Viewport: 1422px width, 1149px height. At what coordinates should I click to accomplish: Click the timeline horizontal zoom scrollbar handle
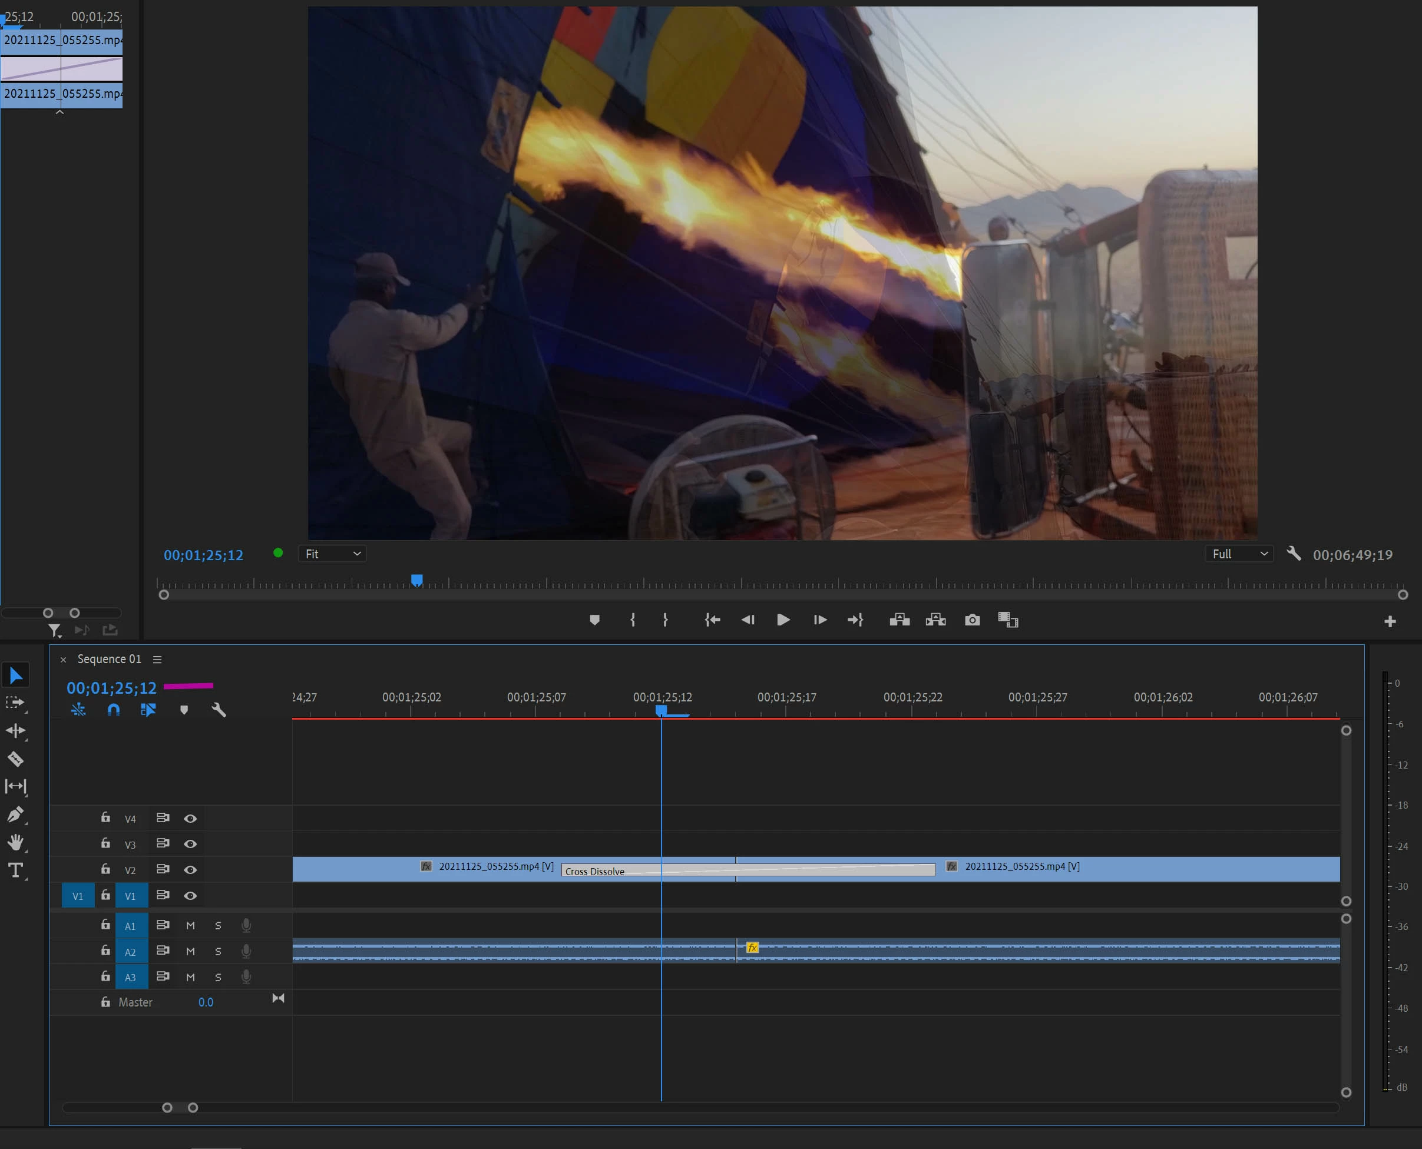180,1107
